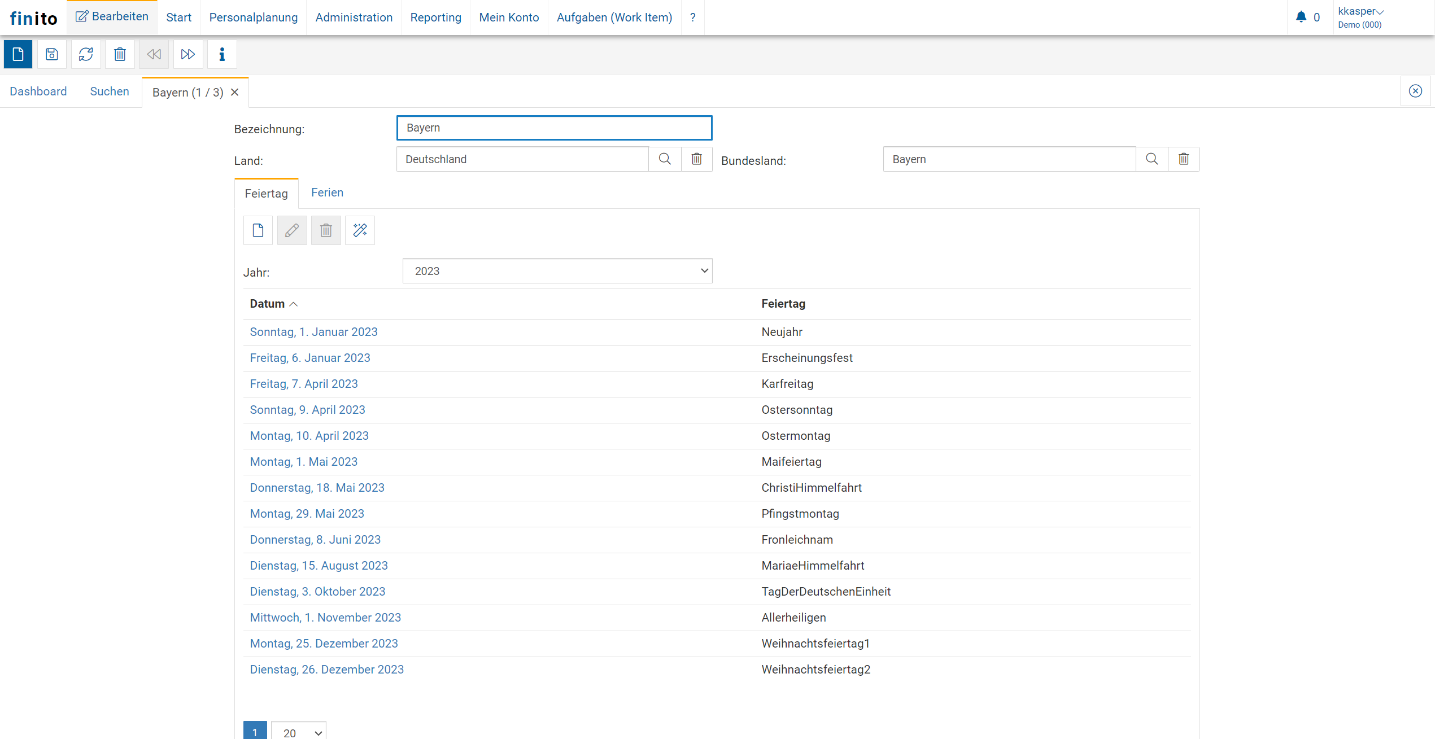Sort by the Datum column header
1435x739 pixels.
pos(267,304)
